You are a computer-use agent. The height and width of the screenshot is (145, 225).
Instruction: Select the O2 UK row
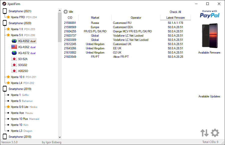pyautogui.click(x=126, y=52)
